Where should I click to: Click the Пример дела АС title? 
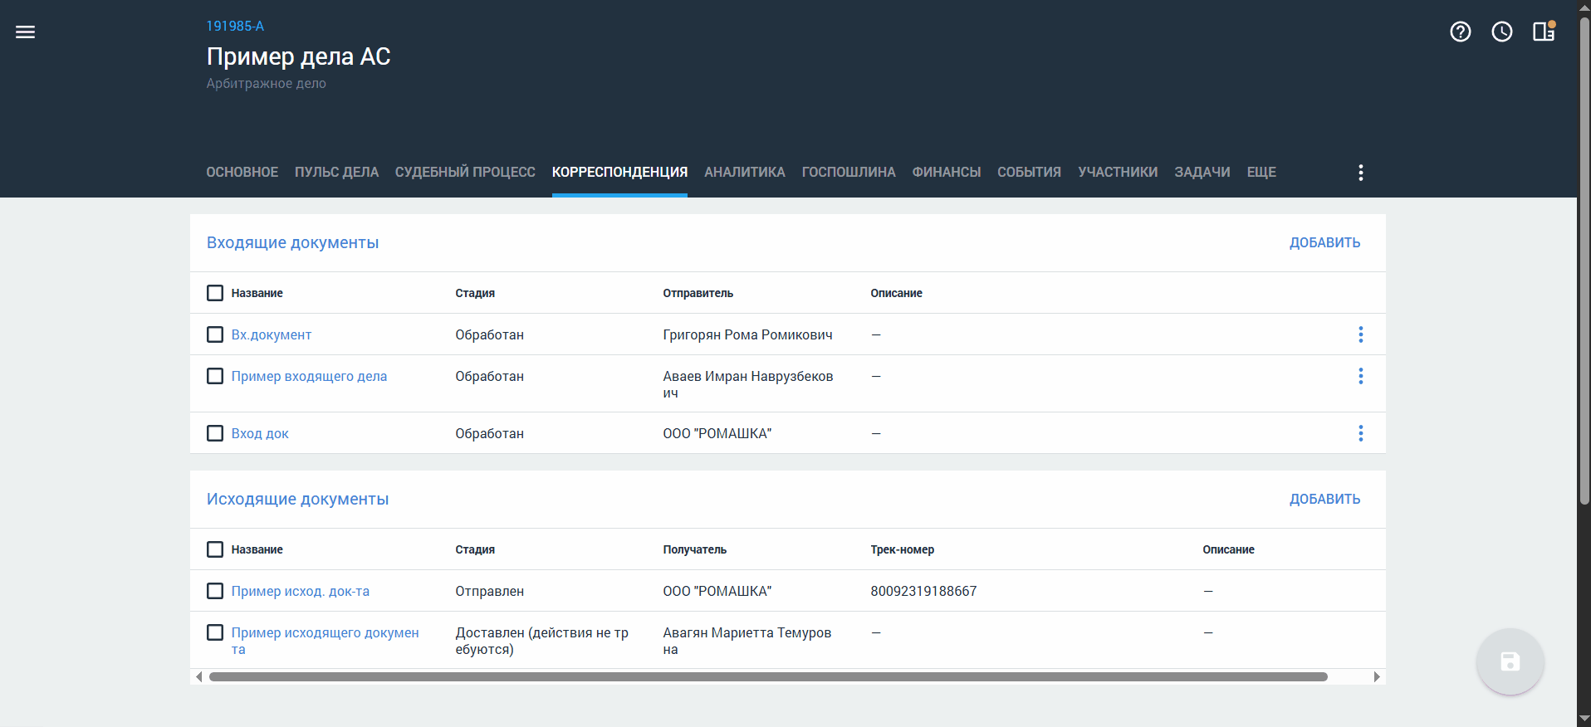tap(298, 56)
